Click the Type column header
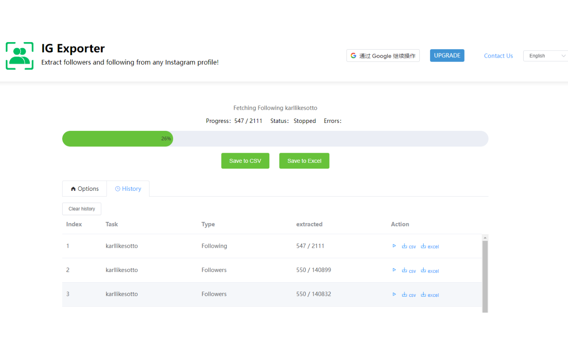Viewport: 568px width, 355px height. coord(208,224)
